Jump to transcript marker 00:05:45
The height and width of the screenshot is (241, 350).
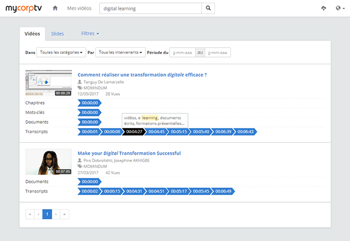point(201,191)
